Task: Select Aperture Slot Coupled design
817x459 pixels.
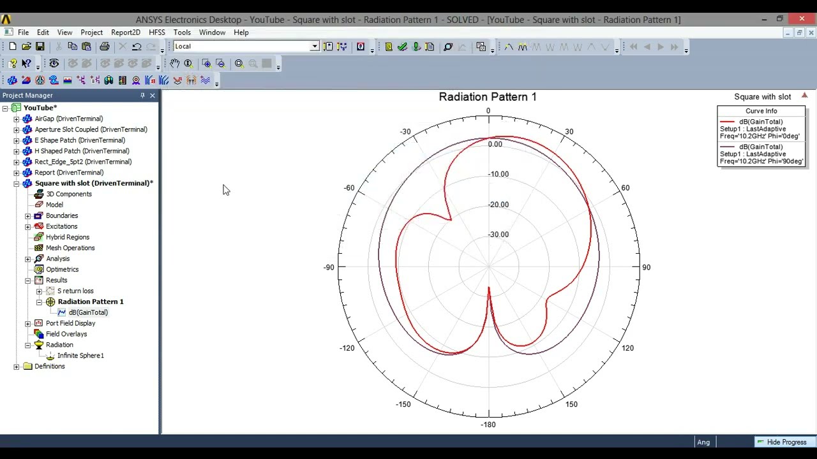Action: pyautogui.click(x=91, y=129)
